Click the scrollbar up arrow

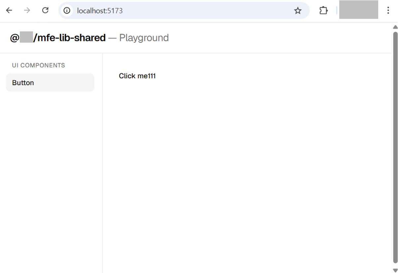tap(395, 27)
